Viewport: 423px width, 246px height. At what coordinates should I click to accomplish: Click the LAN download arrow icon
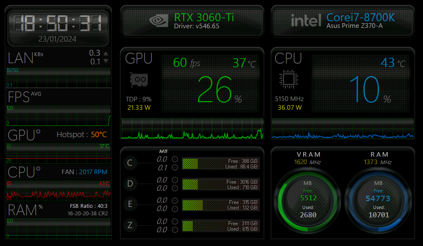coord(106,61)
